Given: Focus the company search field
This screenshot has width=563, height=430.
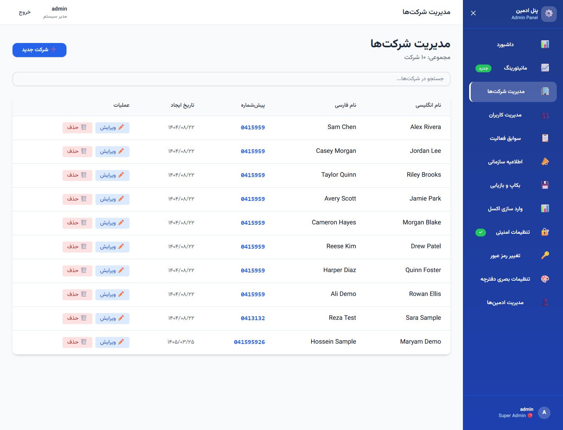Looking at the screenshot, I should click(231, 79).
